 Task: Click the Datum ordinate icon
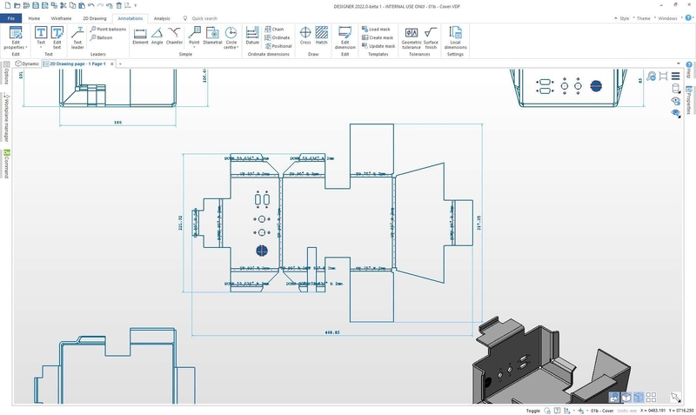click(x=252, y=36)
